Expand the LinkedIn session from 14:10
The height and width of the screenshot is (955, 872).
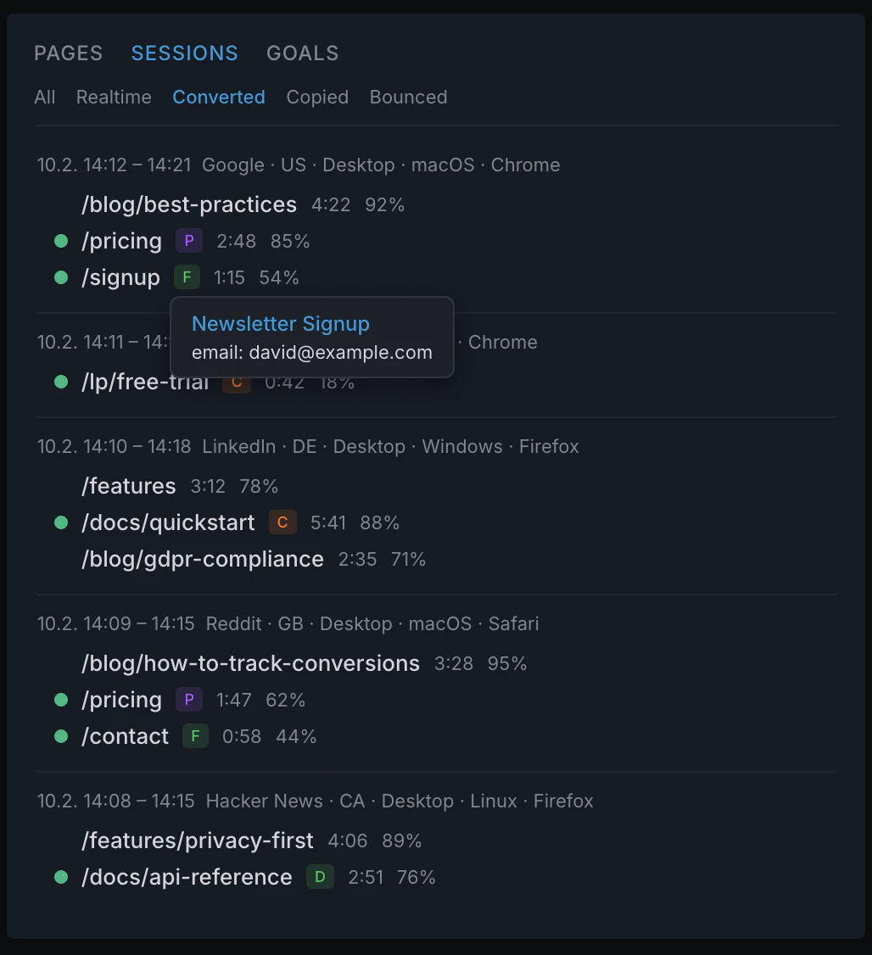(306, 446)
